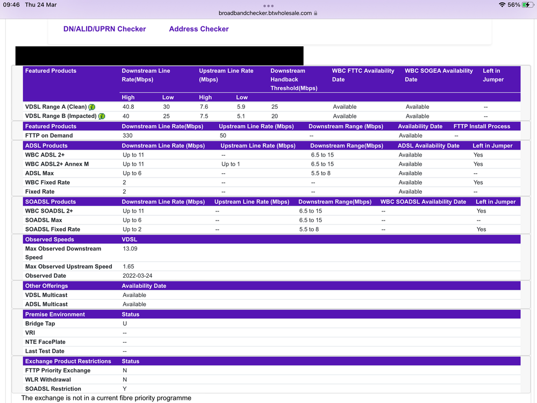Click info icon beside VDSL Range A (Clean)
The width and height of the screenshot is (537, 403).
(92, 107)
